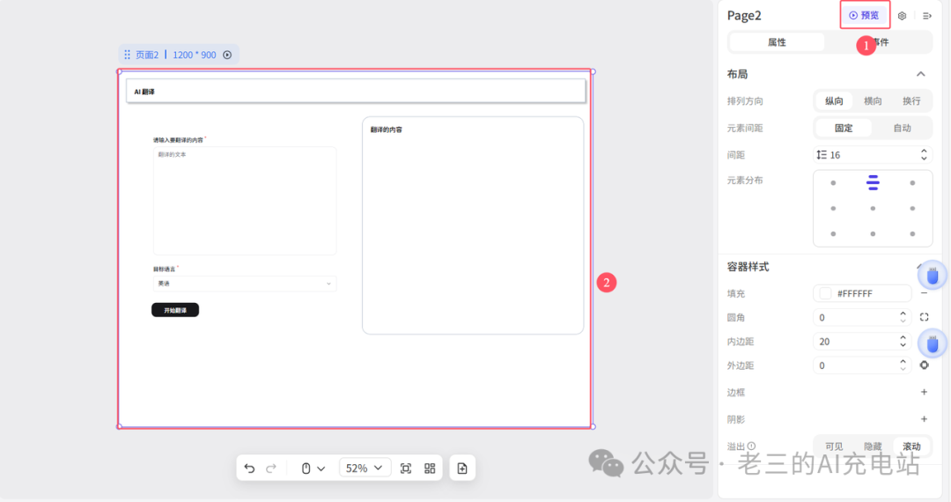Screen dimensions: 951x502
Task: Select center element distribution dot
Action: [x=873, y=208]
